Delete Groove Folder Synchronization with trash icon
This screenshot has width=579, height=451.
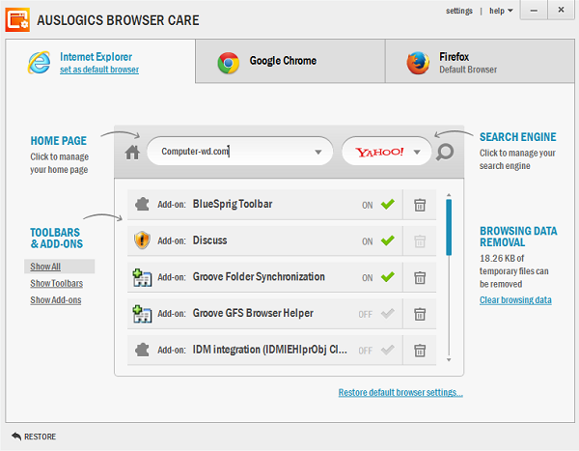420,277
